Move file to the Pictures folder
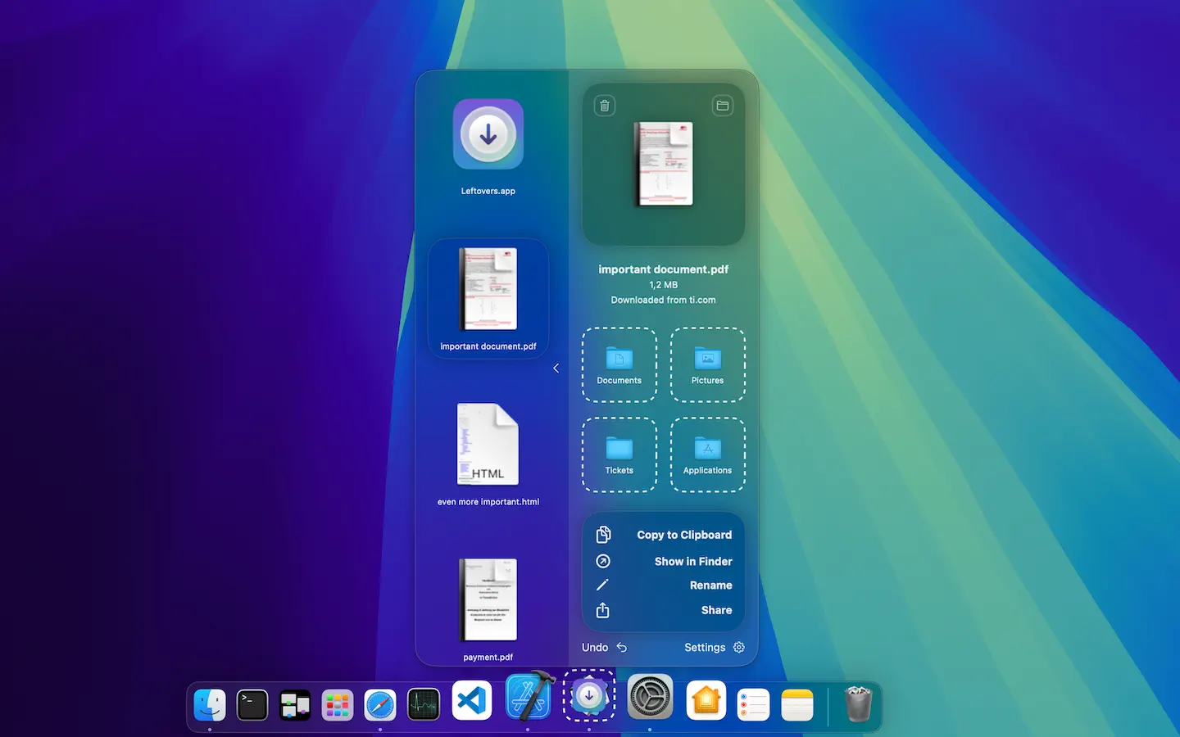This screenshot has height=737, width=1180. point(707,364)
